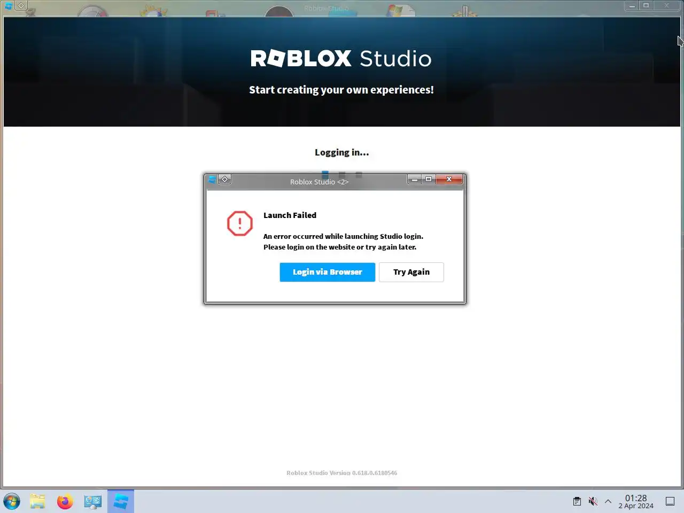Open the file manager from taskbar

point(37,501)
